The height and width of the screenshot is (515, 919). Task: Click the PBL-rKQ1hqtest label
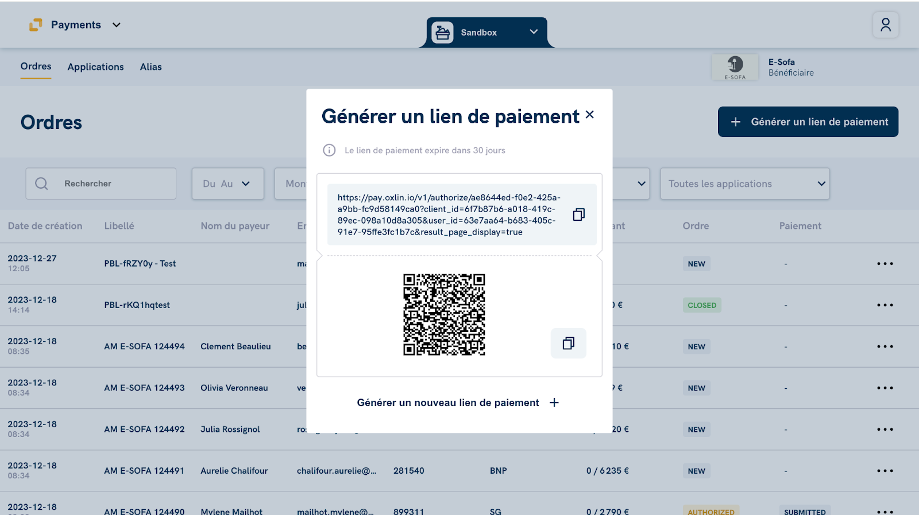click(137, 305)
